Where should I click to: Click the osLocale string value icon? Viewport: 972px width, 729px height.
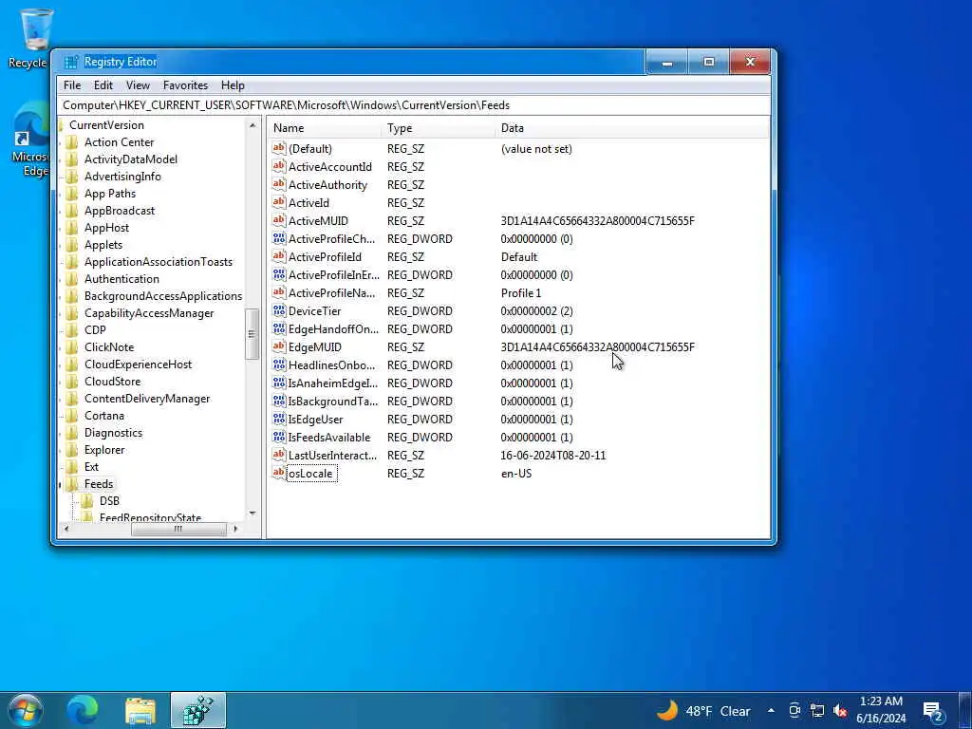tap(279, 474)
